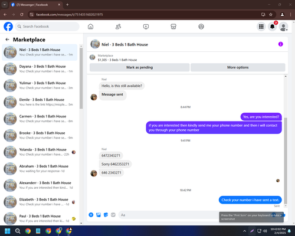Open the notifications bell
Image resolution: width=295 pixels, height=236 pixels.
pos(273,27)
